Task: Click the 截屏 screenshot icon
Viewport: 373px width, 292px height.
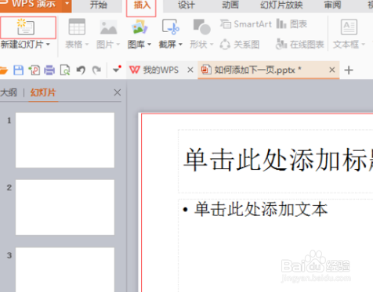Action: point(171,27)
